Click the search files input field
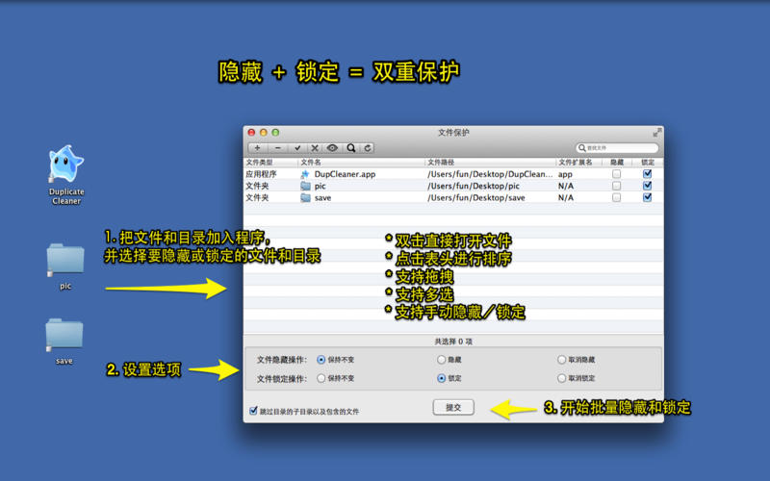Viewport: 770px width, 481px height. coord(617,148)
